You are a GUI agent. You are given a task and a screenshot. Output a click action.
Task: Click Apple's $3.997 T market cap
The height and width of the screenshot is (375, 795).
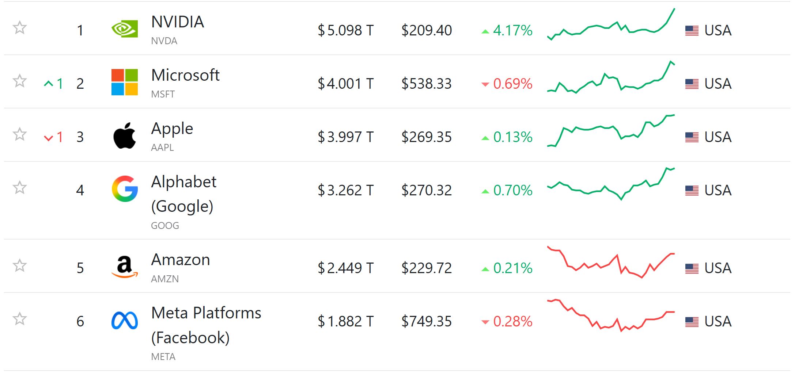[x=345, y=137]
